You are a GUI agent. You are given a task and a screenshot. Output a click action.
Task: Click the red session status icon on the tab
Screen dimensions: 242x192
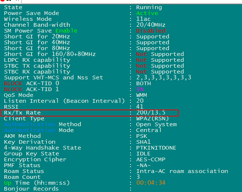coord(2,1)
